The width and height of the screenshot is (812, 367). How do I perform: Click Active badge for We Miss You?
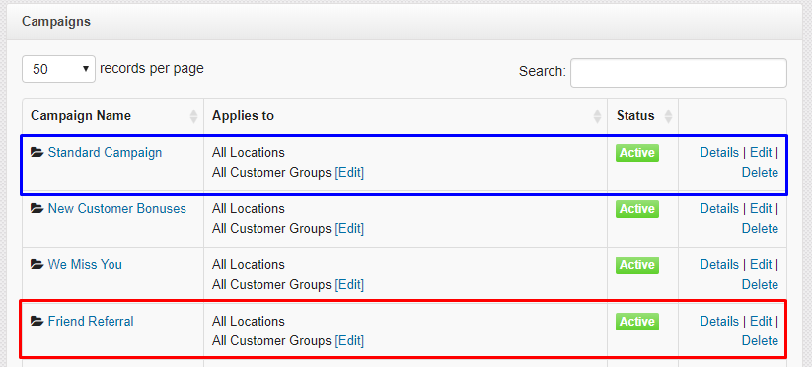click(637, 265)
